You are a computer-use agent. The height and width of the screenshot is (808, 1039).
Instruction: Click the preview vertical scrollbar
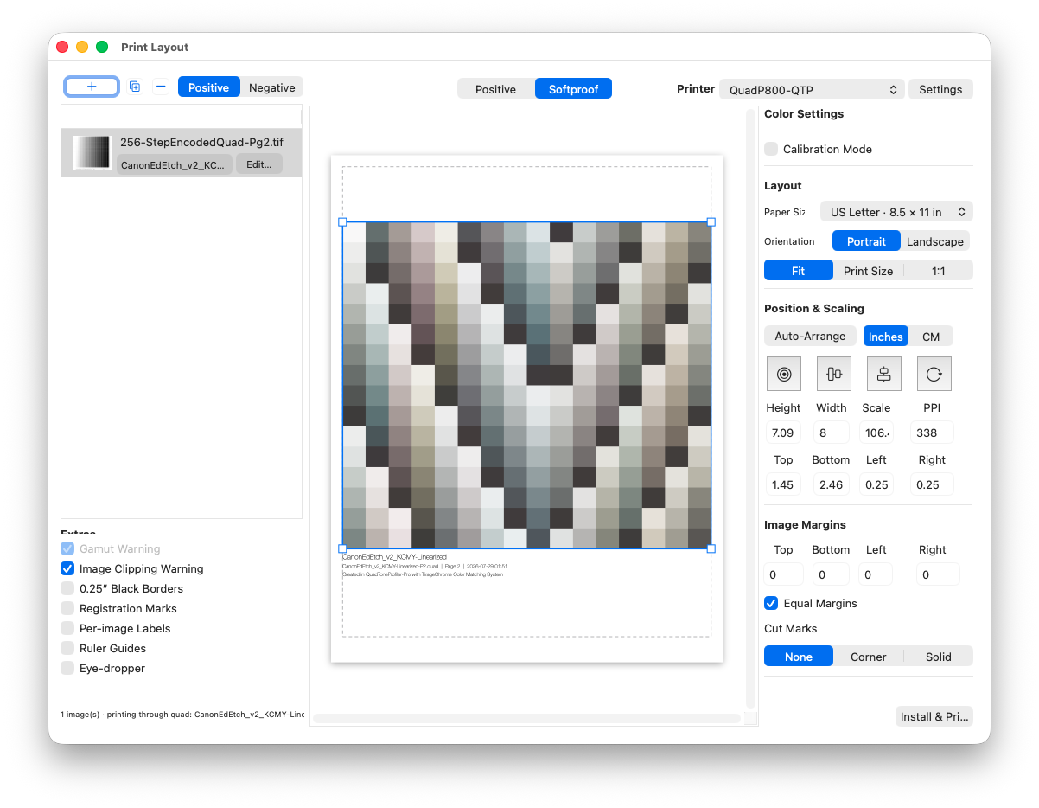click(x=750, y=407)
